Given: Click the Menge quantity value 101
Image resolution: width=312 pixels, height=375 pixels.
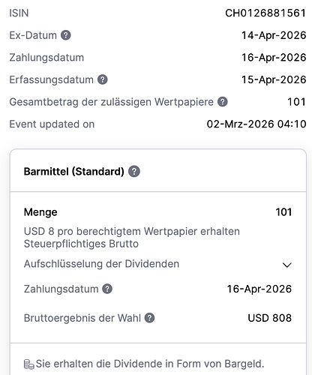Looking at the screenshot, I should click(x=283, y=212).
